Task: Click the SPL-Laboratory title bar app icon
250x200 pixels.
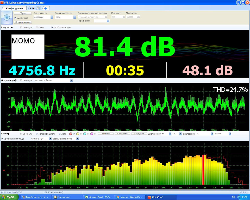Action: (2, 2)
